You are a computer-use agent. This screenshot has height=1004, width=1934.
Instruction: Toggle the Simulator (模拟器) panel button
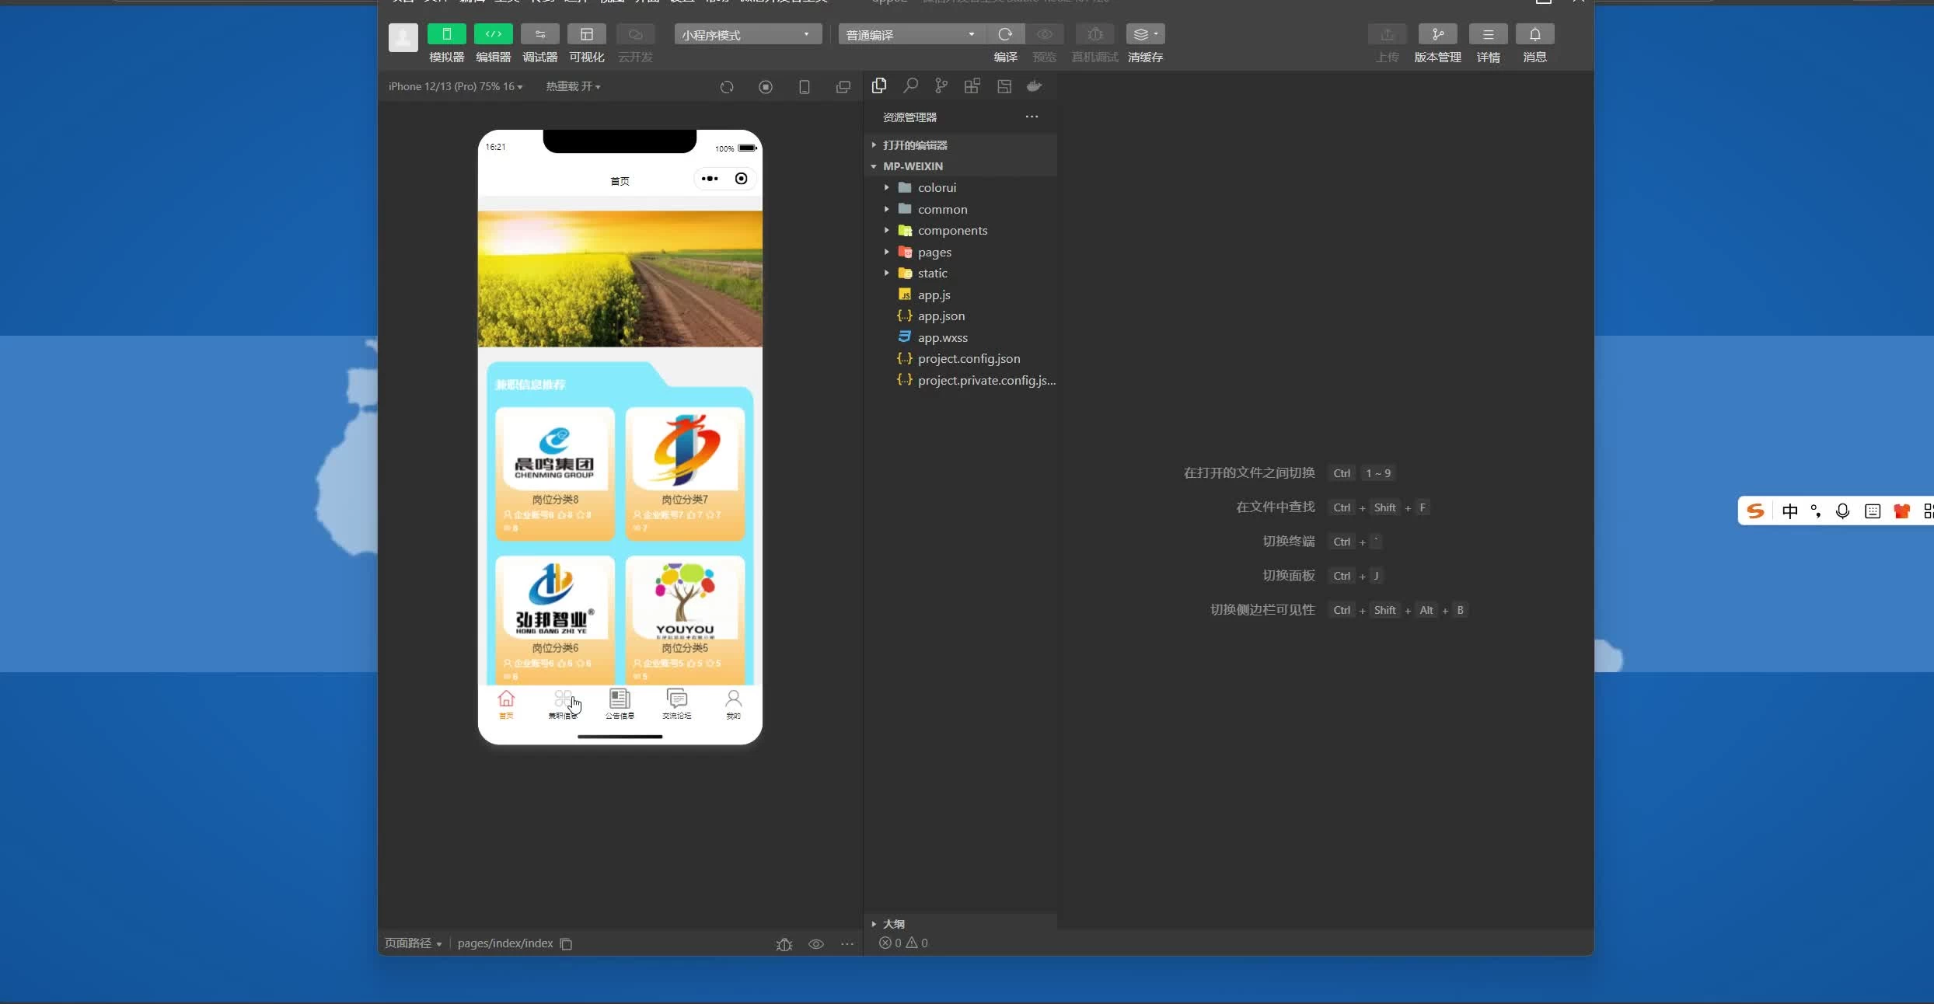pyautogui.click(x=446, y=34)
